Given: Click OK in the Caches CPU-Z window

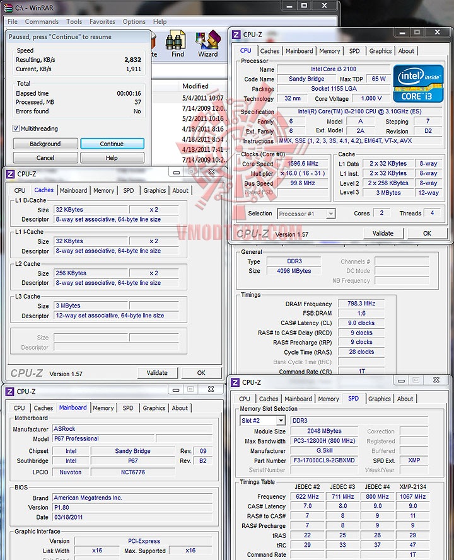Looking at the screenshot, I should pyautogui.click(x=201, y=372).
